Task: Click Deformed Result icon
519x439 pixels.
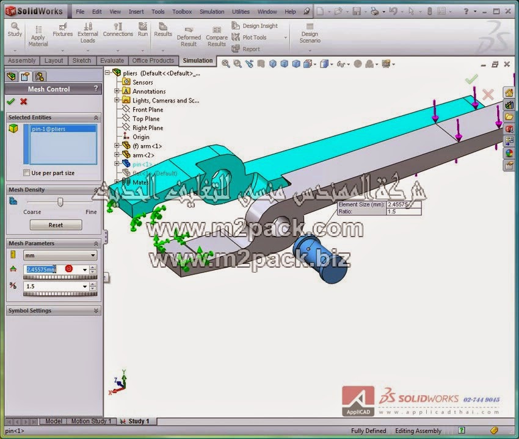Action: click(x=189, y=37)
